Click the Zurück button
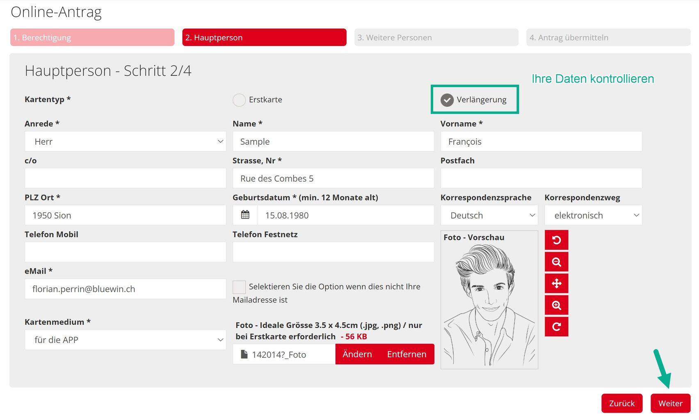The image size is (699, 420). click(x=621, y=403)
